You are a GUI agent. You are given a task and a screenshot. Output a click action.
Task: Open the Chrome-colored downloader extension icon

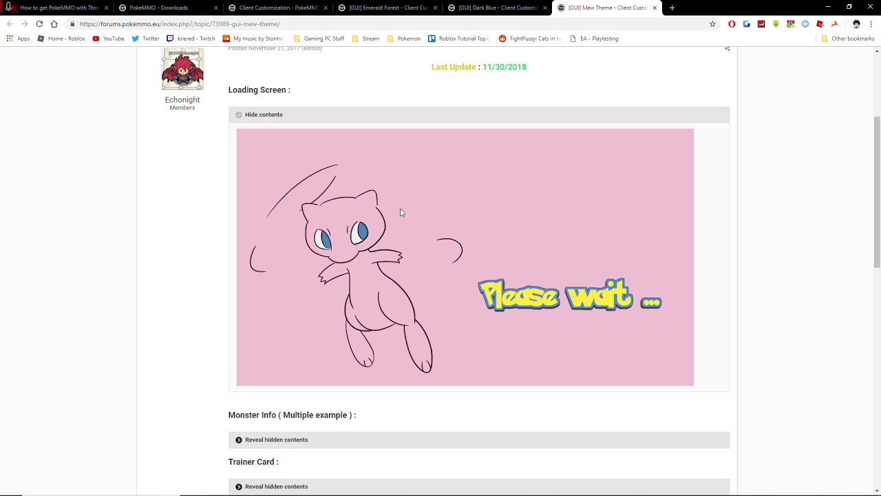790,24
